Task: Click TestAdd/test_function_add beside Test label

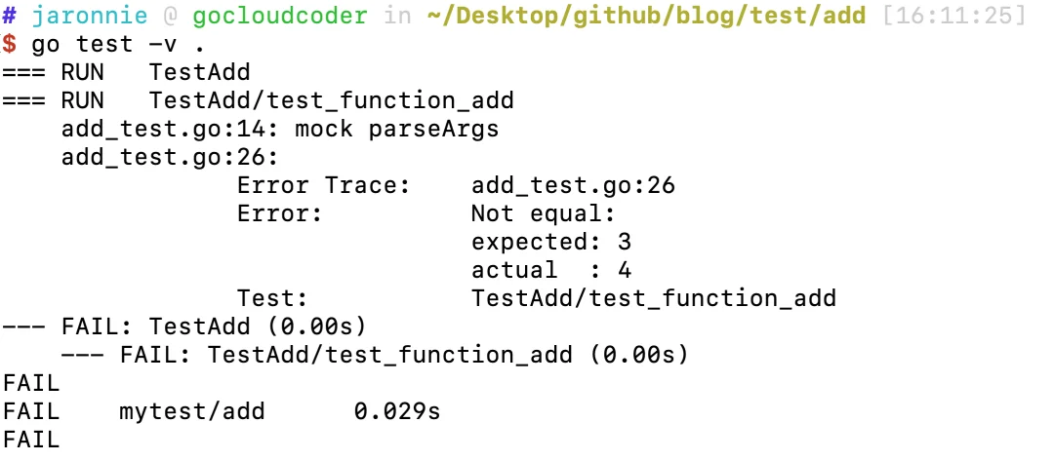Action: [653, 298]
